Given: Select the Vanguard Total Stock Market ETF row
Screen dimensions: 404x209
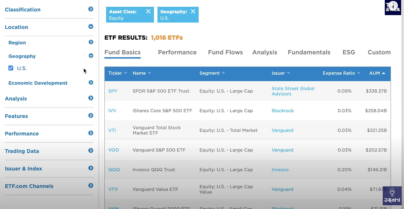Looking at the screenshot, I should (x=247, y=130).
